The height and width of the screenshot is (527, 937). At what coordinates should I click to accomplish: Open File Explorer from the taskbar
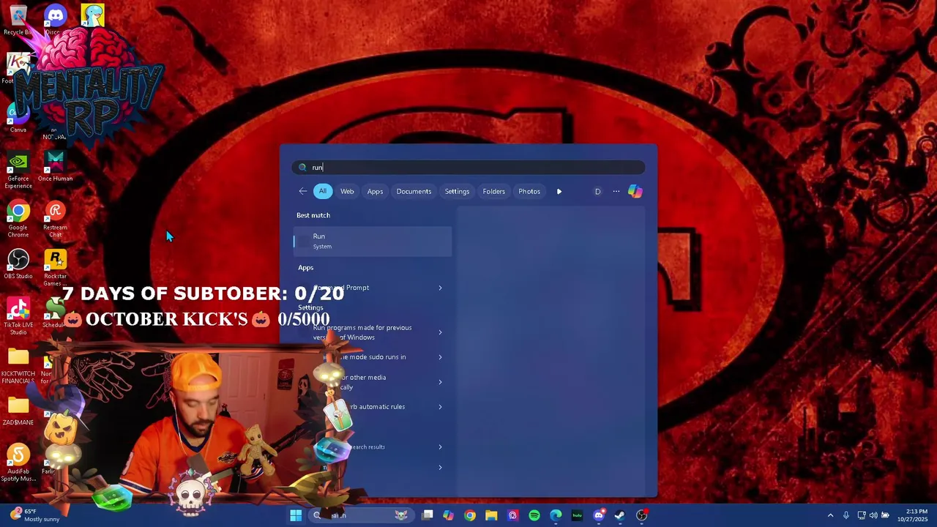[491, 515]
